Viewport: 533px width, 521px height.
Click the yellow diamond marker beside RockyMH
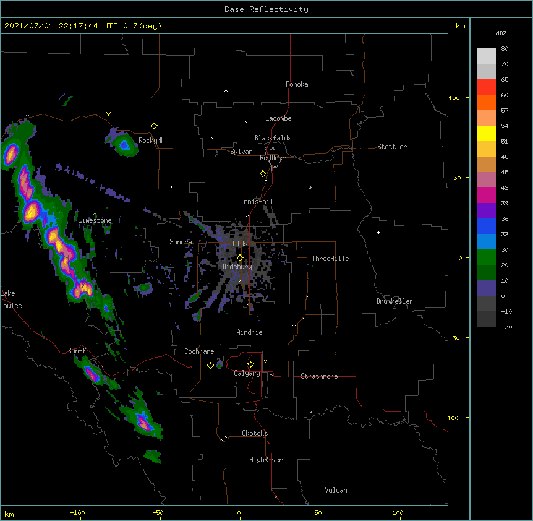point(155,126)
